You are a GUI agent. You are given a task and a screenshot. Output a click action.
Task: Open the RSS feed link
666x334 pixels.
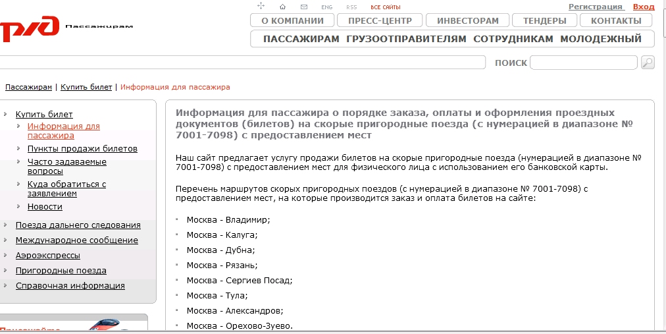click(x=351, y=7)
